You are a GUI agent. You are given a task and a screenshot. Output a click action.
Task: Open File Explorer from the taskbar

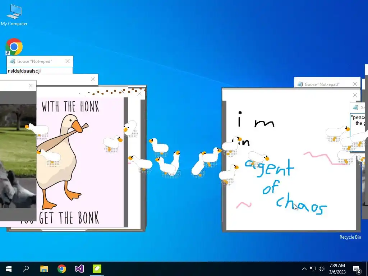tap(44, 269)
